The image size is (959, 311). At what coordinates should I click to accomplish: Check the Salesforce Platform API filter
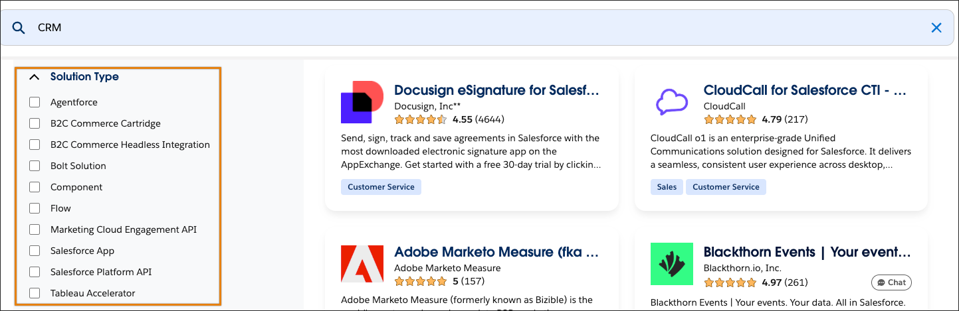pyautogui.click(x=35, y=272)
